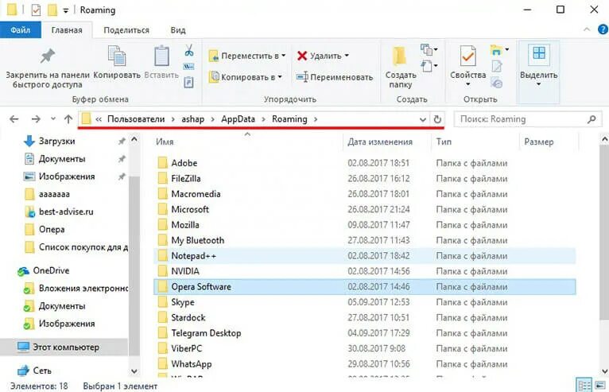Viewport: 609px width, 392px height.
Task: Switch to the Главная ribbon tab
Action: coord(67,30)
